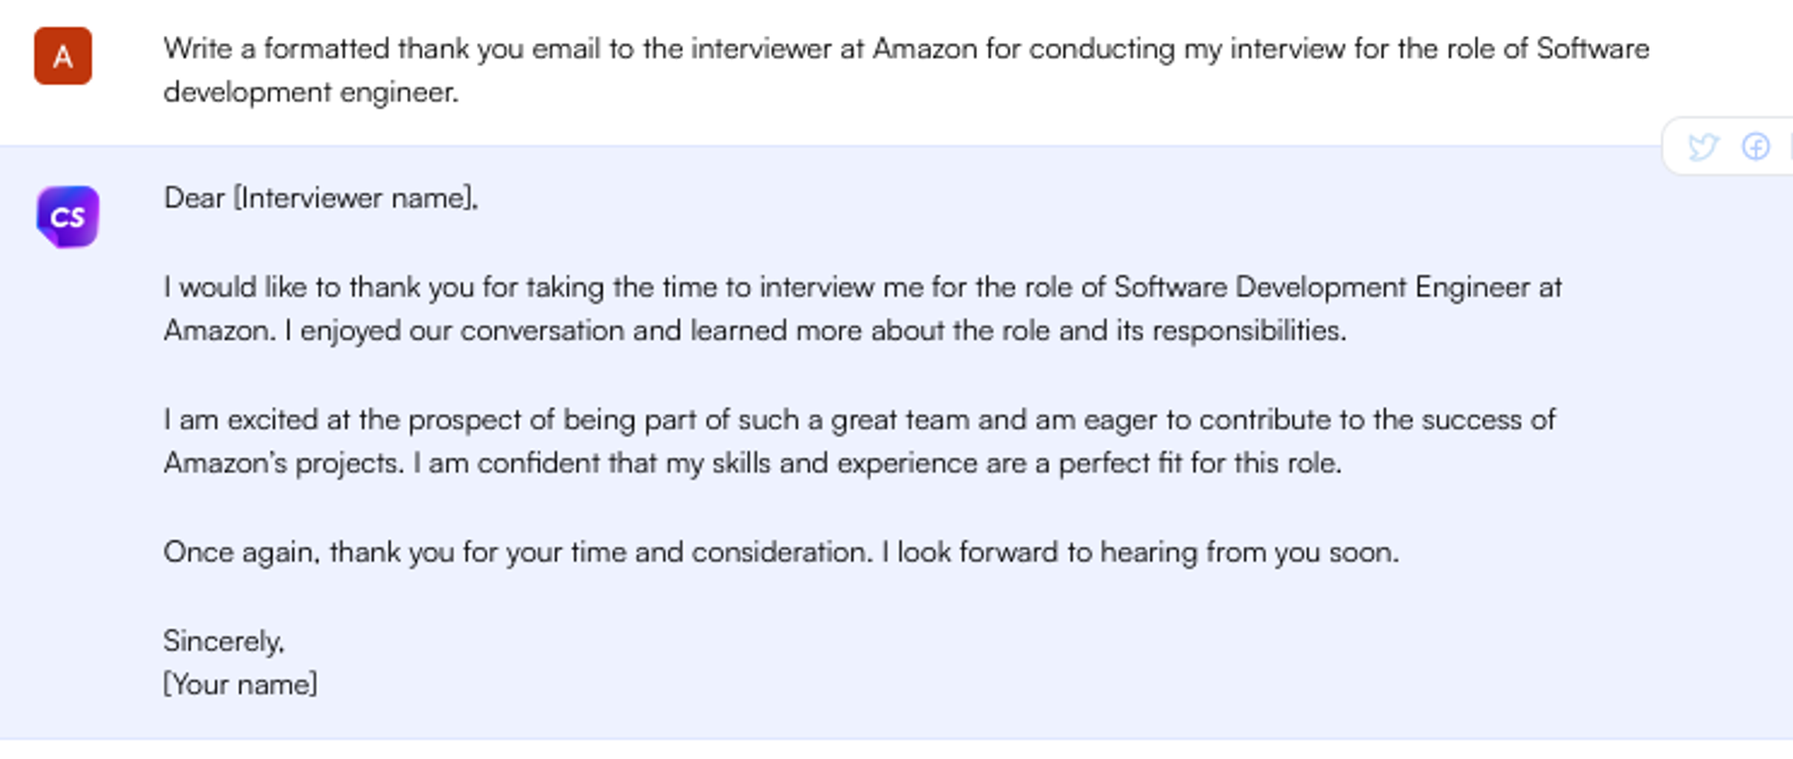Share the response on Facebook
Screen dimensions: 1793x759
coord(1755,146)
